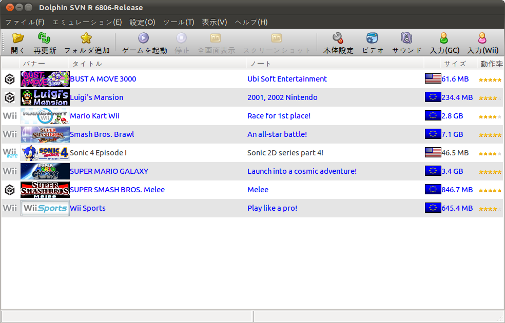505x323 pixels.
Task: Sort list by タイトル column header
Action: pyautogui.click(x=158, y=64)
